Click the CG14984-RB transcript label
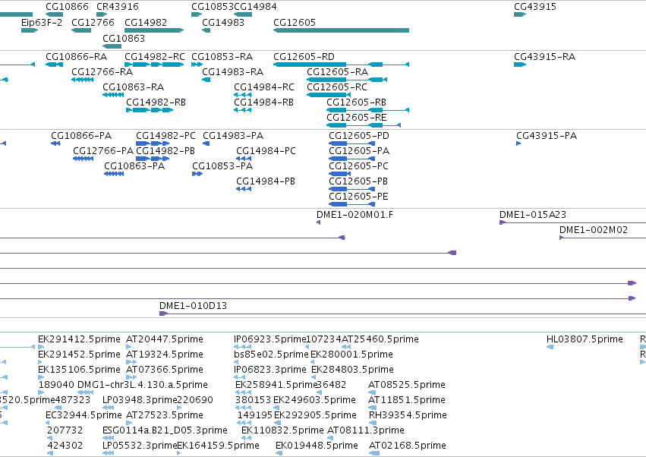This screenshot has height=457, width=646. [263, 102]
